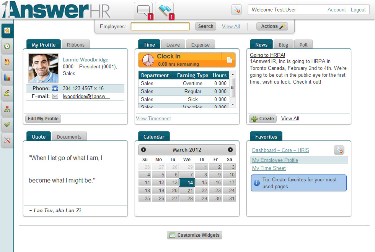Click the timesheet table scroll-up arrow
This screenshot has width=375, height=252.
[x=233, y=74]
